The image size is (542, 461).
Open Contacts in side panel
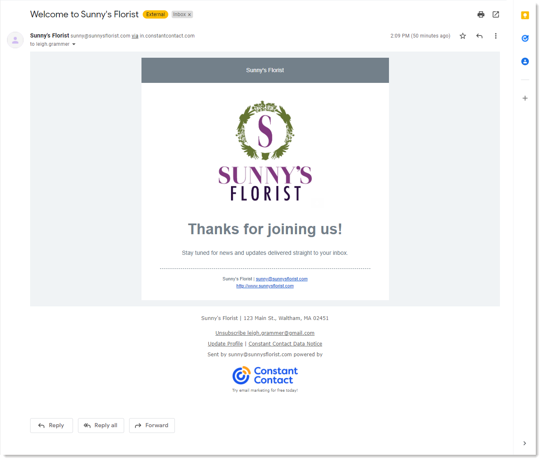[525, 61]
